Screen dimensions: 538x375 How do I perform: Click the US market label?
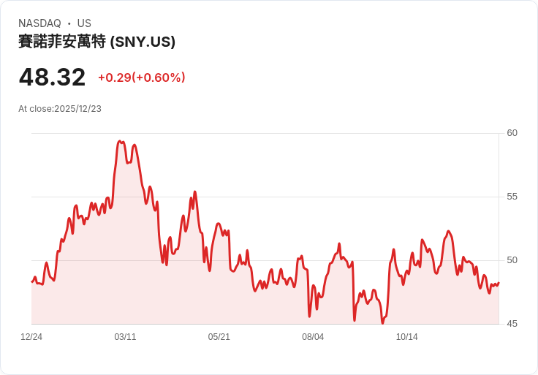tap(84, 23)
